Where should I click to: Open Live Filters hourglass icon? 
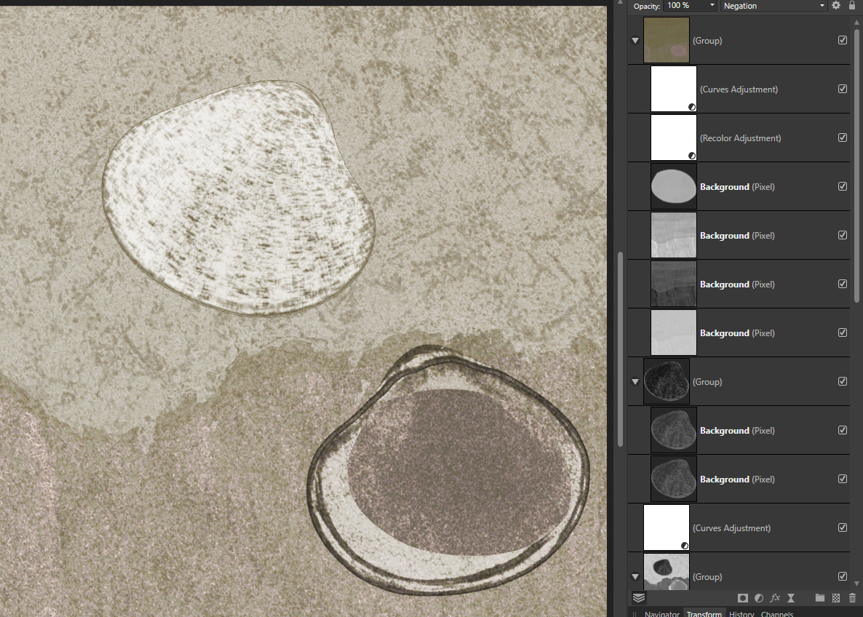click(x=791, y=598)
